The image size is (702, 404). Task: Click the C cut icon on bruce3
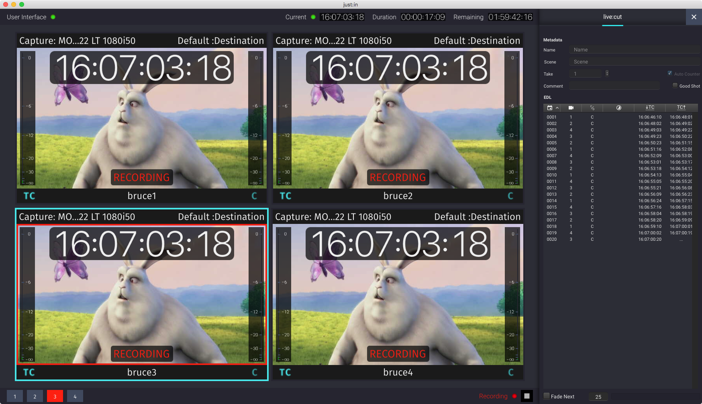tap(255, 372)
